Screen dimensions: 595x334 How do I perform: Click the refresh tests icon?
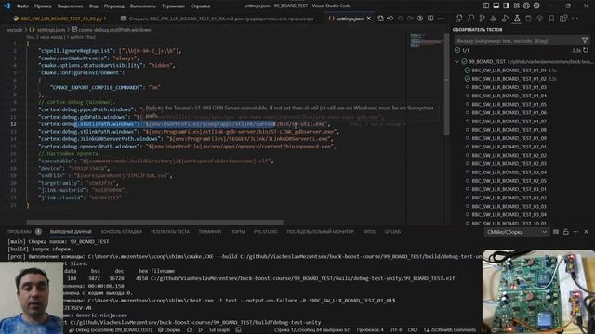[x=586, y=50]
